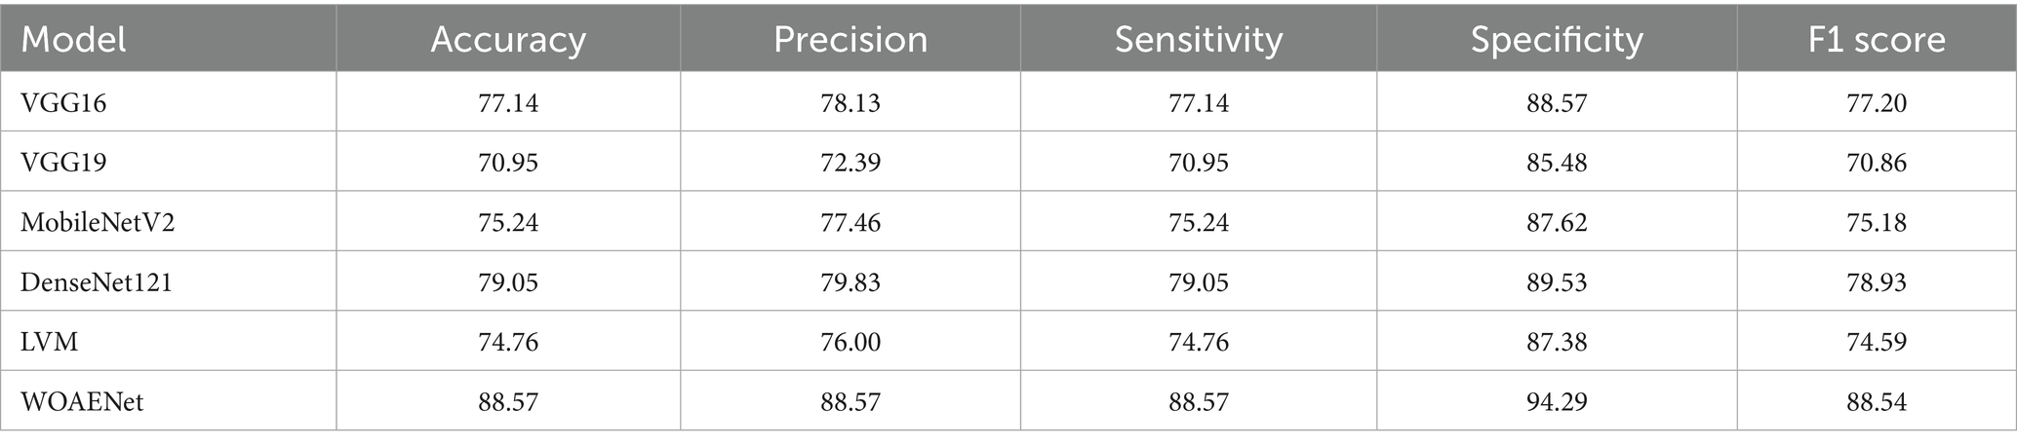This screenshot has width=2017, height=448.
Task: Click the Precision column header
Action: (850, 39)
